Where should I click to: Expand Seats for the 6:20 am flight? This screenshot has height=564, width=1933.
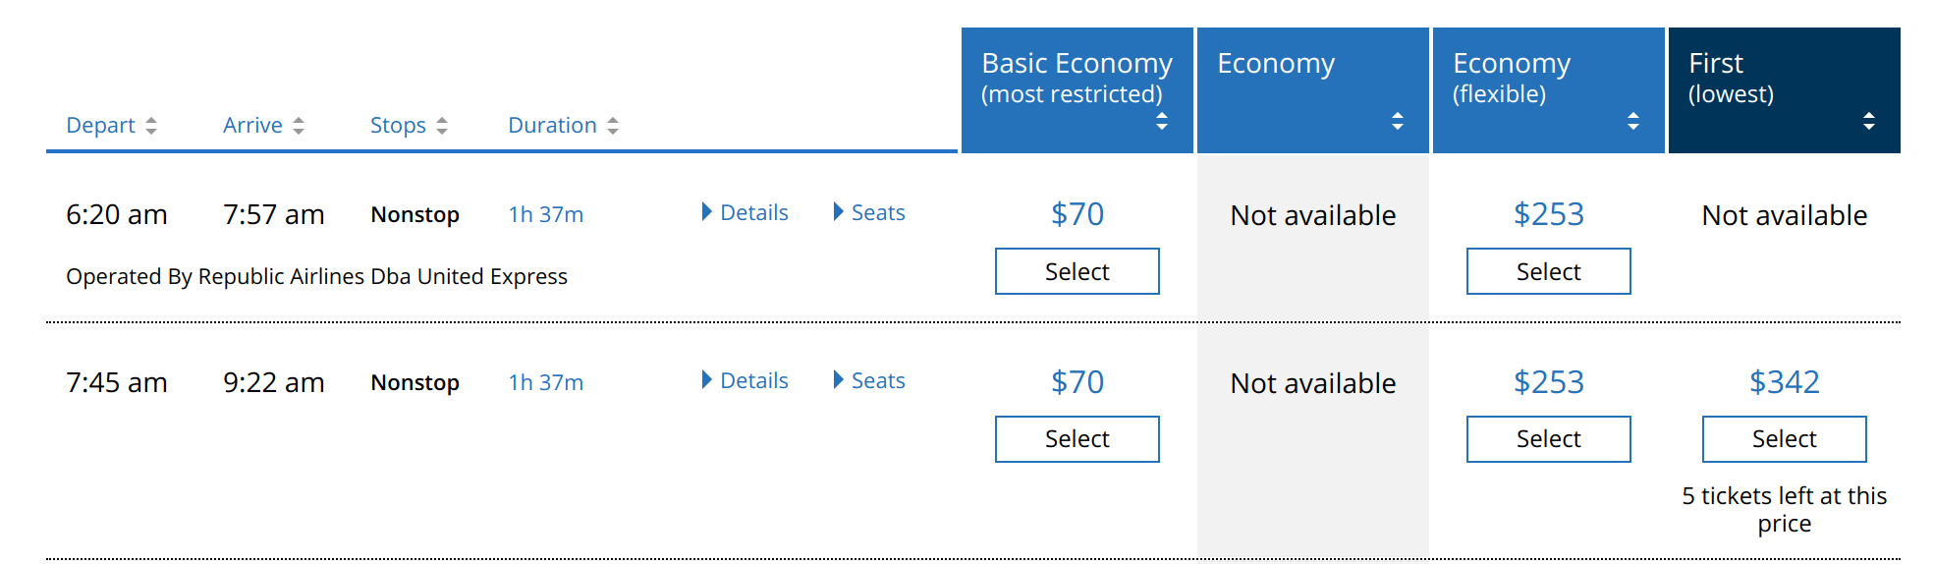(x=869, y=212)
